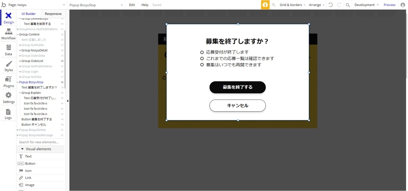Open the Design tab in the sidebar

8,18
